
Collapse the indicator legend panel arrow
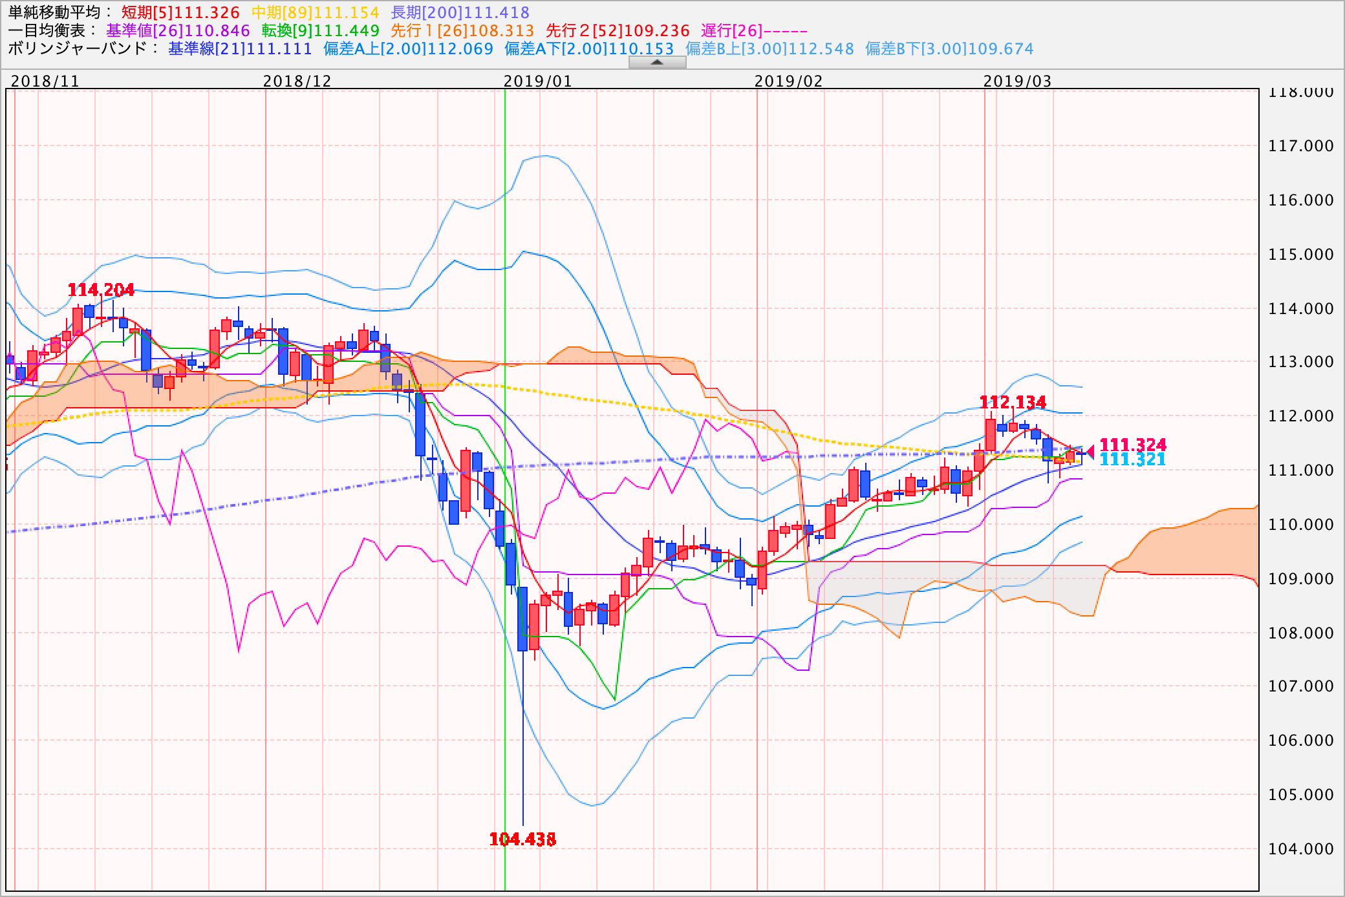[x=657, y=62]
